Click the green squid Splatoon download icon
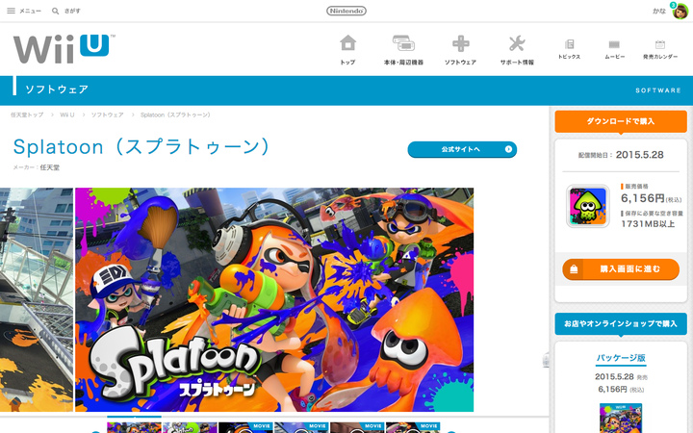Image resolution: width=693 pixels, height=433 pixels. click(588, 206)
